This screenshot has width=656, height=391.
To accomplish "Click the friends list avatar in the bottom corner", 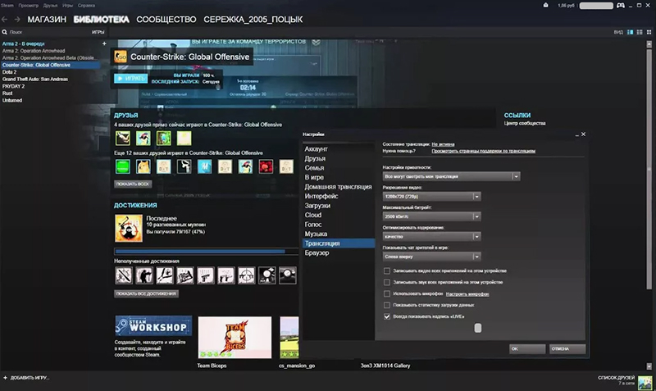I will click(645, 382).
